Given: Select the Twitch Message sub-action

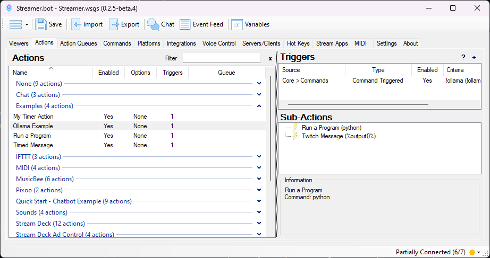Looking at the screenshot, I should tap(339, 136).
